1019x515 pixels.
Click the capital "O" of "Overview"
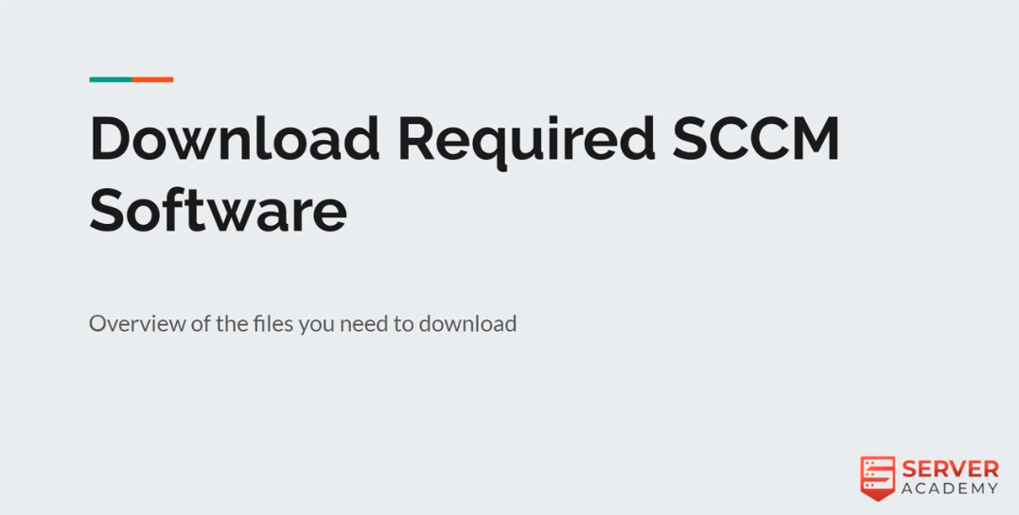tap(97, 323)
